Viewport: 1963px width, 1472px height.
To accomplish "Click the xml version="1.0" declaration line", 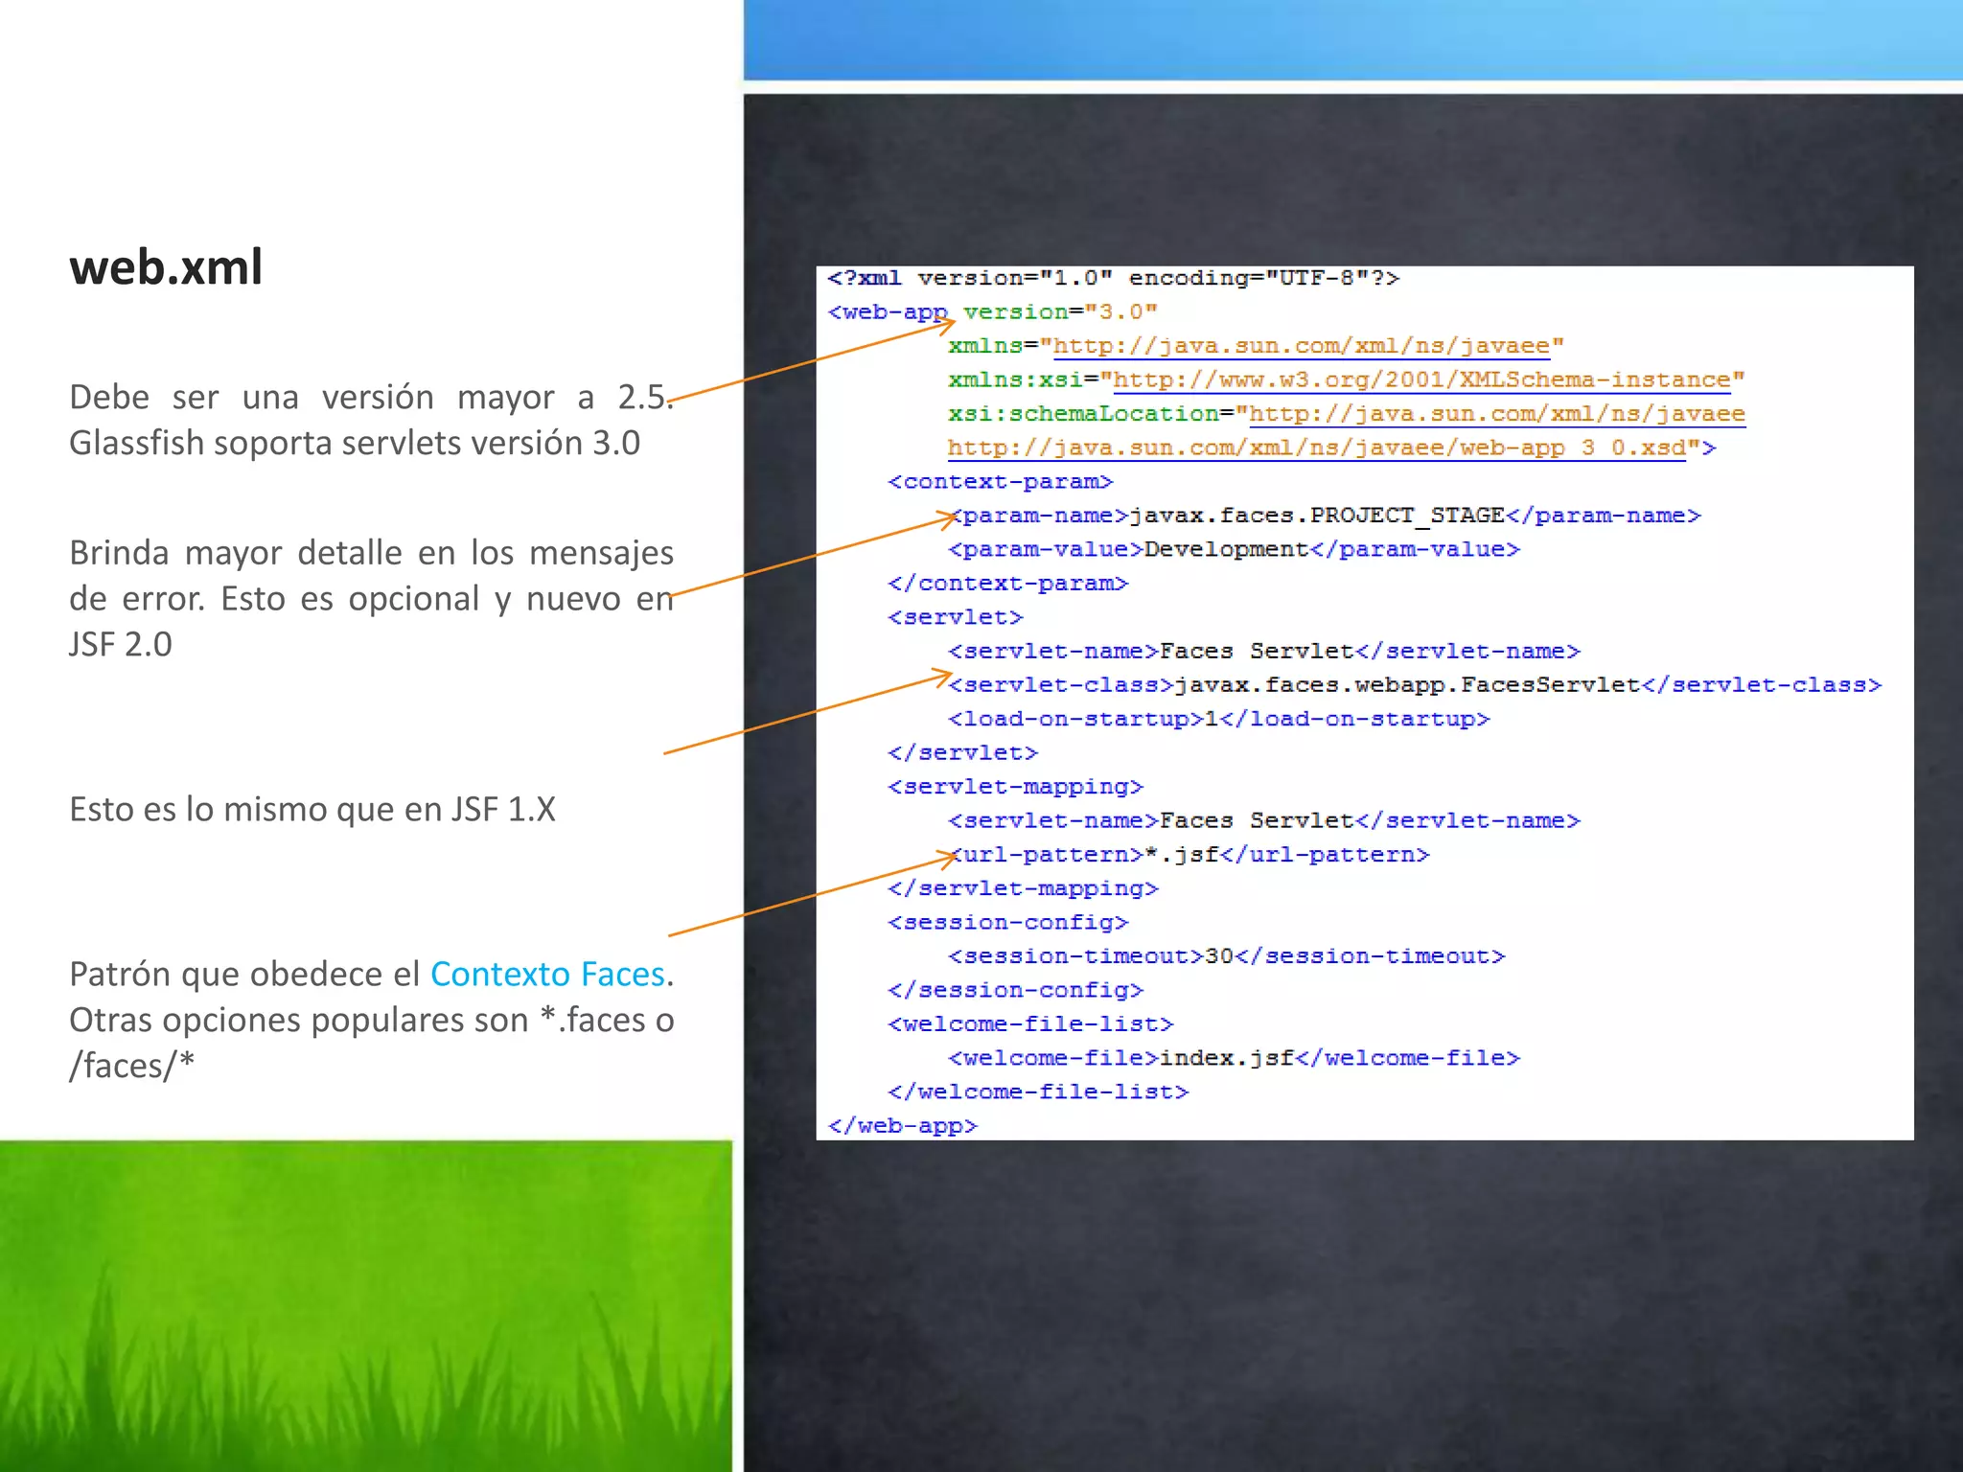I will point(1114,278).
